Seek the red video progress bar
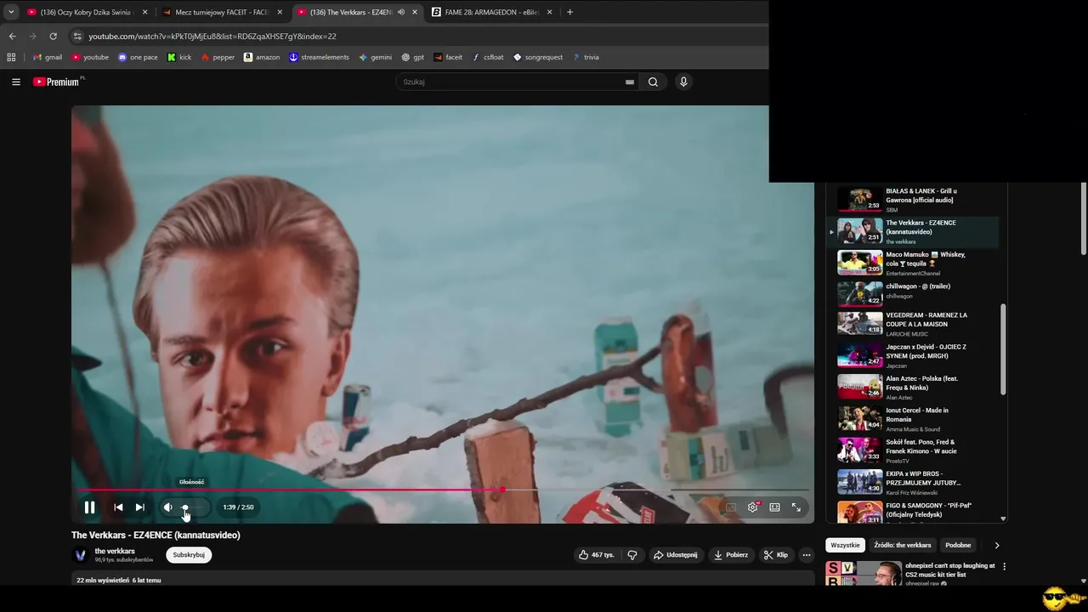The height and width of the screenshot is (612, 1088). pyautogui.click(x=443, y=490)
